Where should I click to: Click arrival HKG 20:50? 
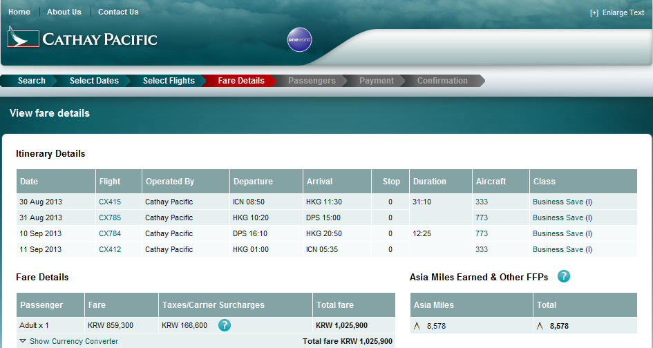324,233
